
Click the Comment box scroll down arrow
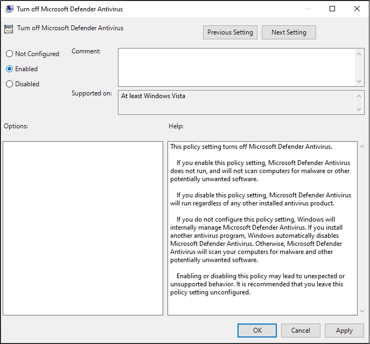click(x=360, y=81)
